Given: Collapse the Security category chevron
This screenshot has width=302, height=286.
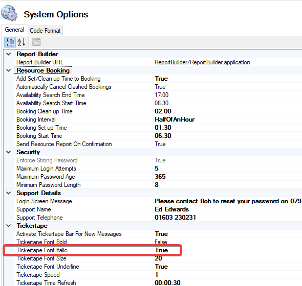Looking at the screenshot, I should 9,152.
